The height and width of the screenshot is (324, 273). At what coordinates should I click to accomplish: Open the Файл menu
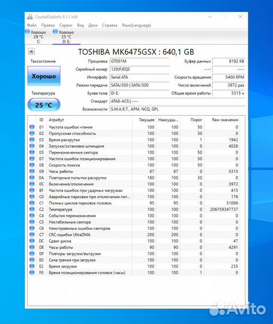tap(32, 25)
